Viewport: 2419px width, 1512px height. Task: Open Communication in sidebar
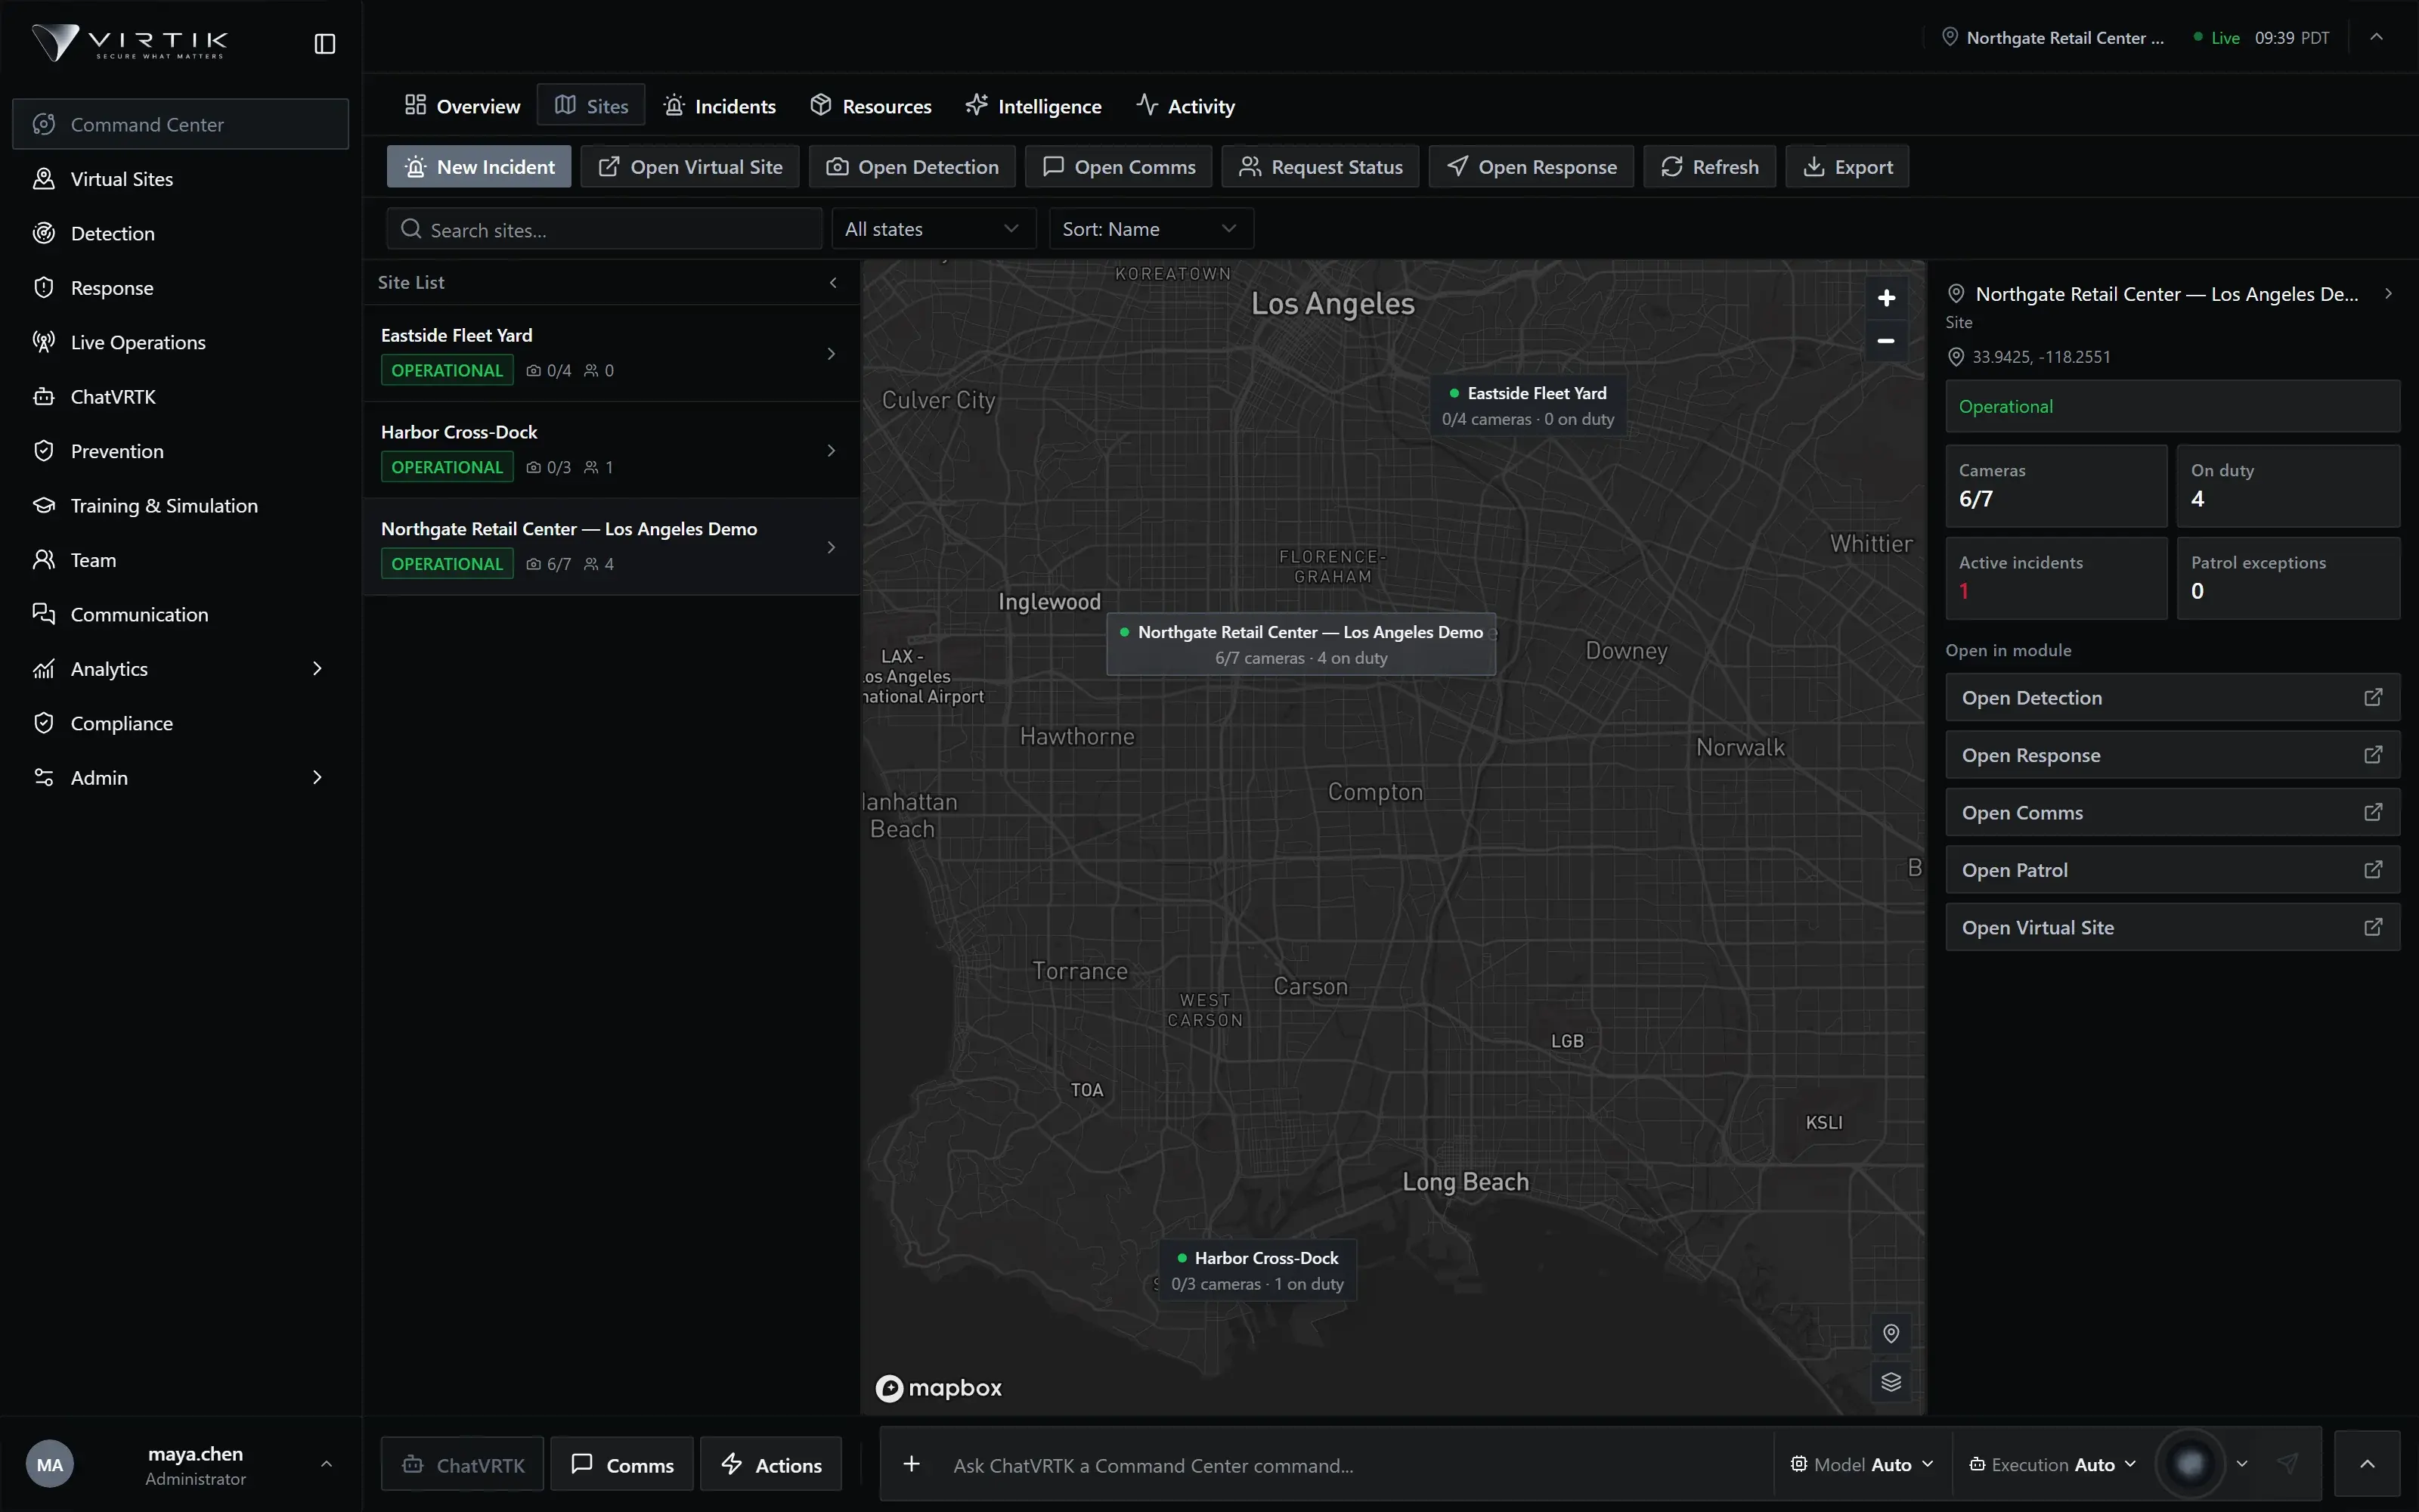coord(180,614)
